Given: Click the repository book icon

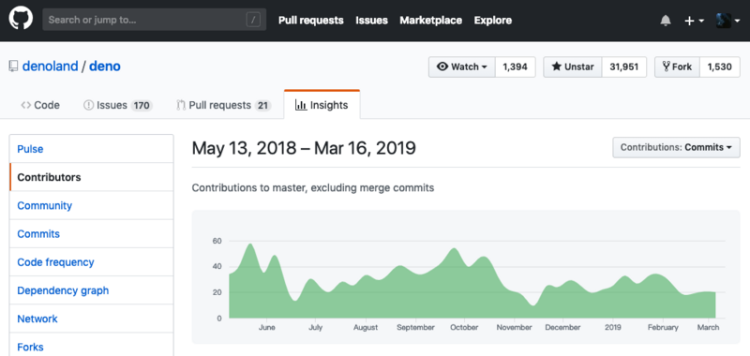Looking at the screenshot, I should 13,67.
